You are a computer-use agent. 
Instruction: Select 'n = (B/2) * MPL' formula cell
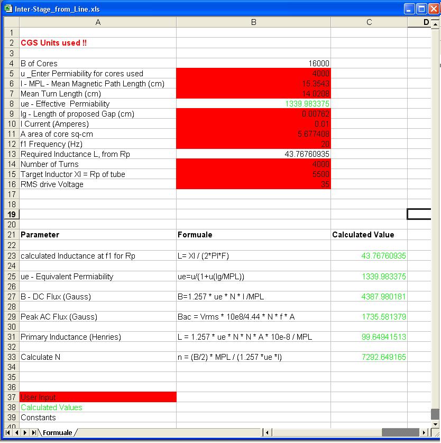click(x=253, y=357)
